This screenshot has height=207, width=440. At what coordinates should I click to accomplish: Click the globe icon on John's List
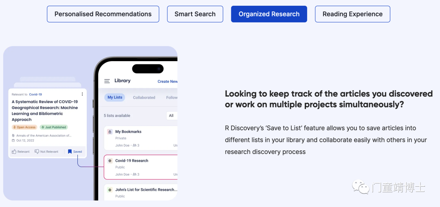pos(110,190)
